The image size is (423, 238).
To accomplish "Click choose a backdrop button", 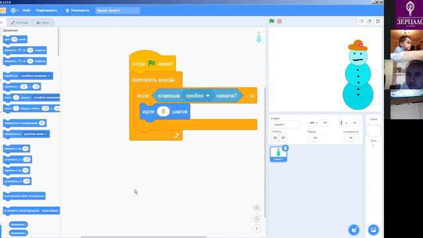I will (373, 230).
